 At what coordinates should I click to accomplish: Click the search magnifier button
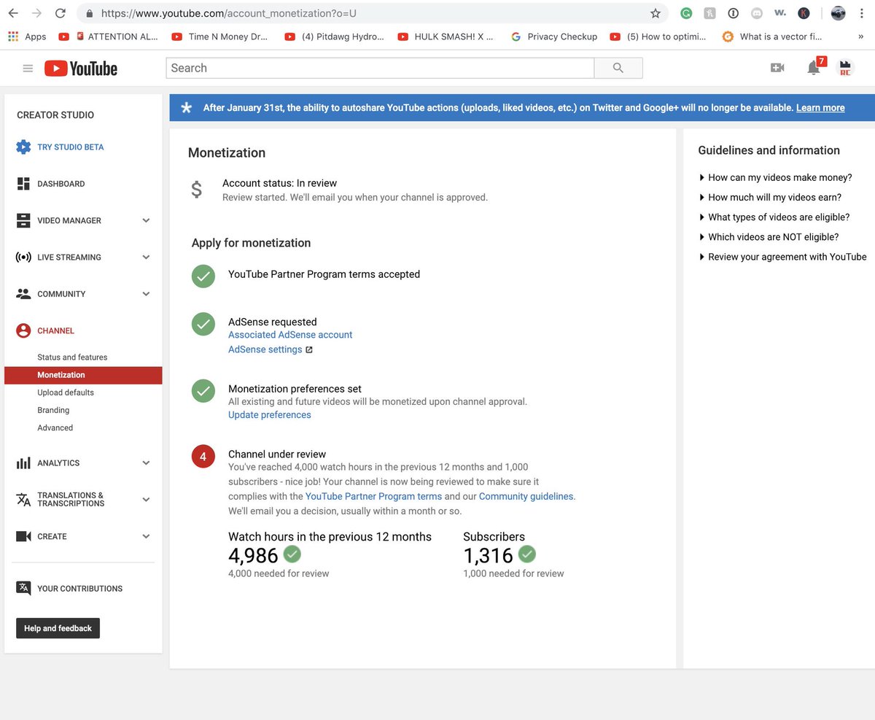(618, 68)
